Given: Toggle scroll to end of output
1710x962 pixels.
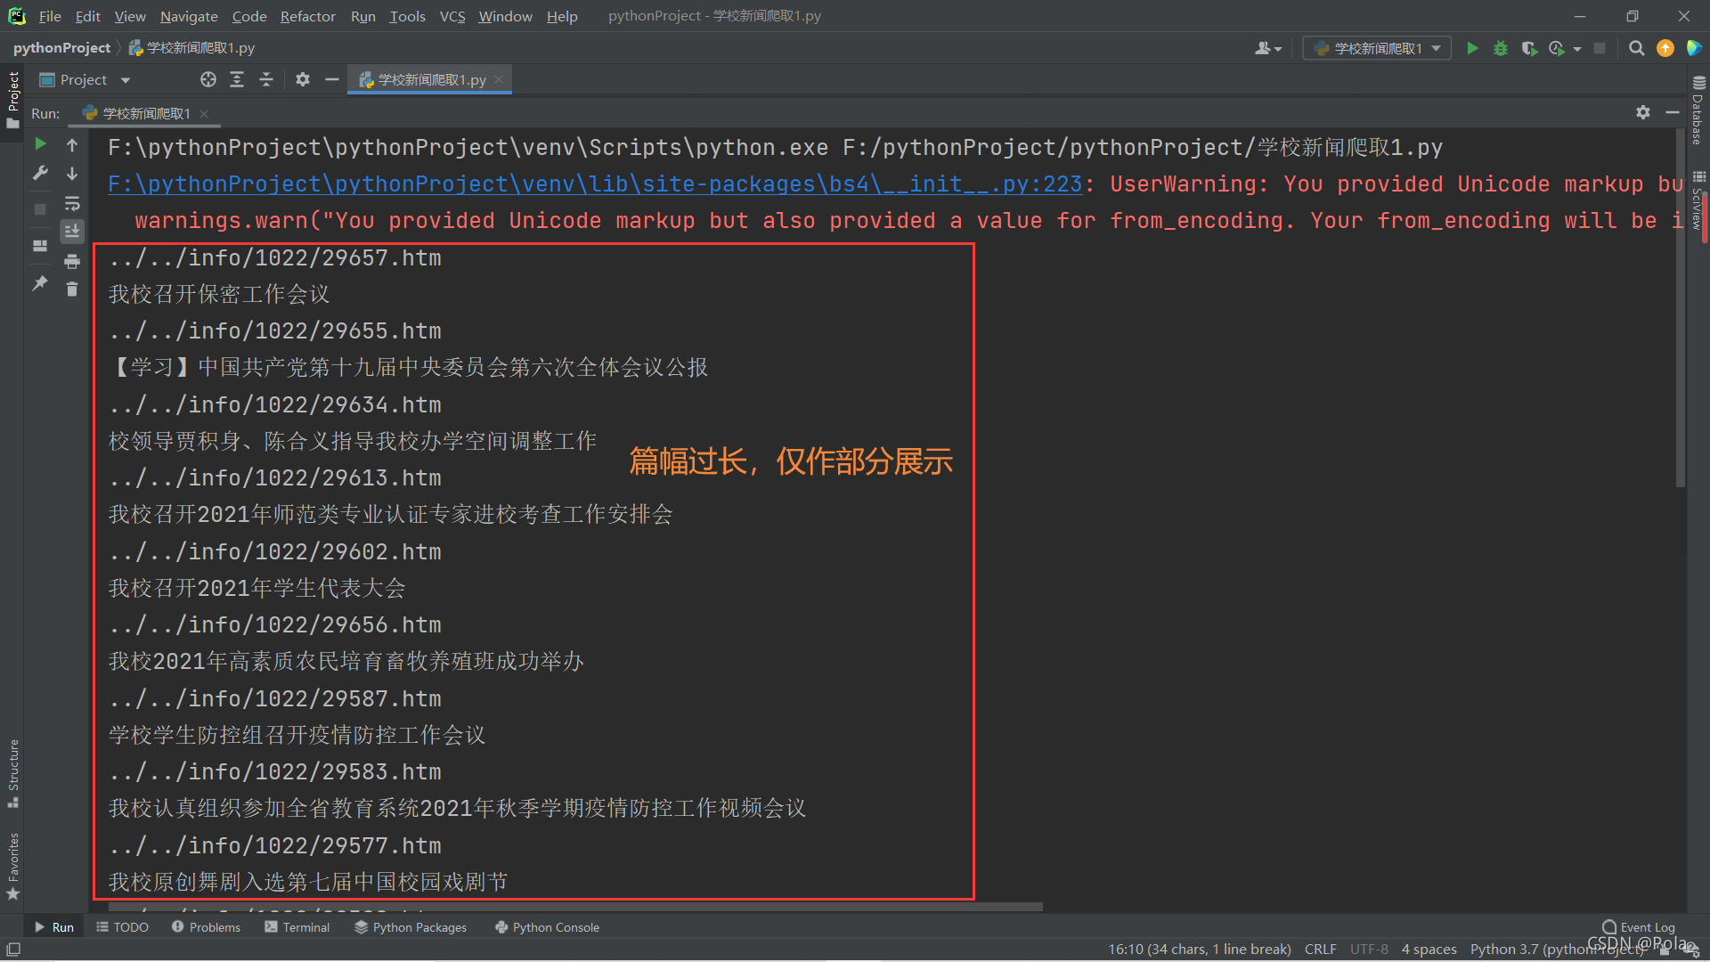Looking at the screenshot, I should 72,232.
